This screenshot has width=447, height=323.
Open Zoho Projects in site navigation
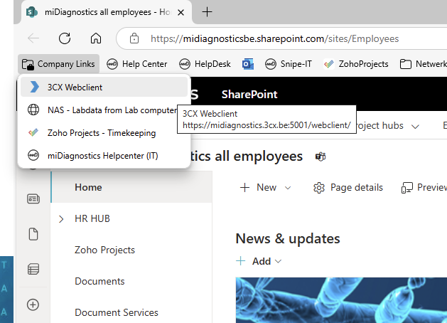104,250
